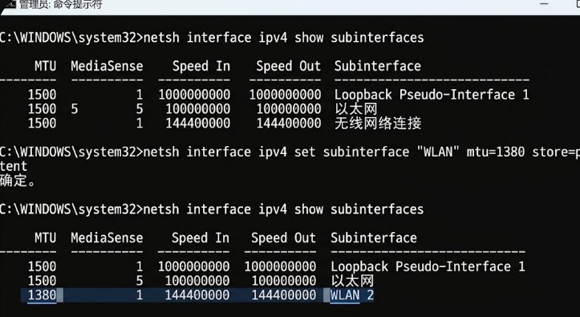Viewport: 580px width, 317px height.
Task: Click MediaSense value 1 in WLAN 2 row
Action: point(139,295)
